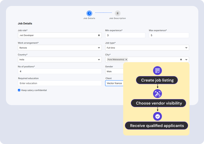Click the step 2 Job Description circle
This screenshot has height=144, width=204.
tap(118, 13)
